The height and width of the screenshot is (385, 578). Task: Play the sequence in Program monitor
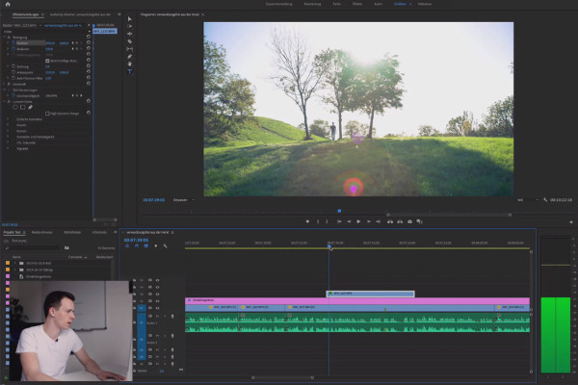[358, 221]
